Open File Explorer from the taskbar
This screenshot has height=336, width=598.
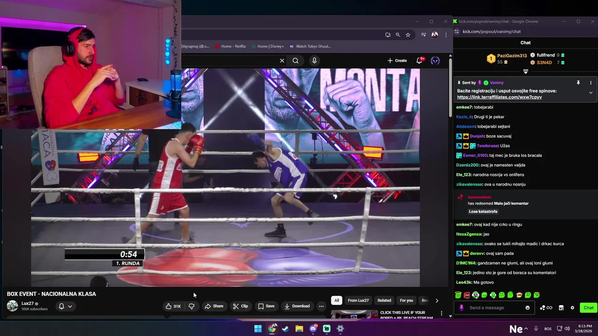pos(299,329)
